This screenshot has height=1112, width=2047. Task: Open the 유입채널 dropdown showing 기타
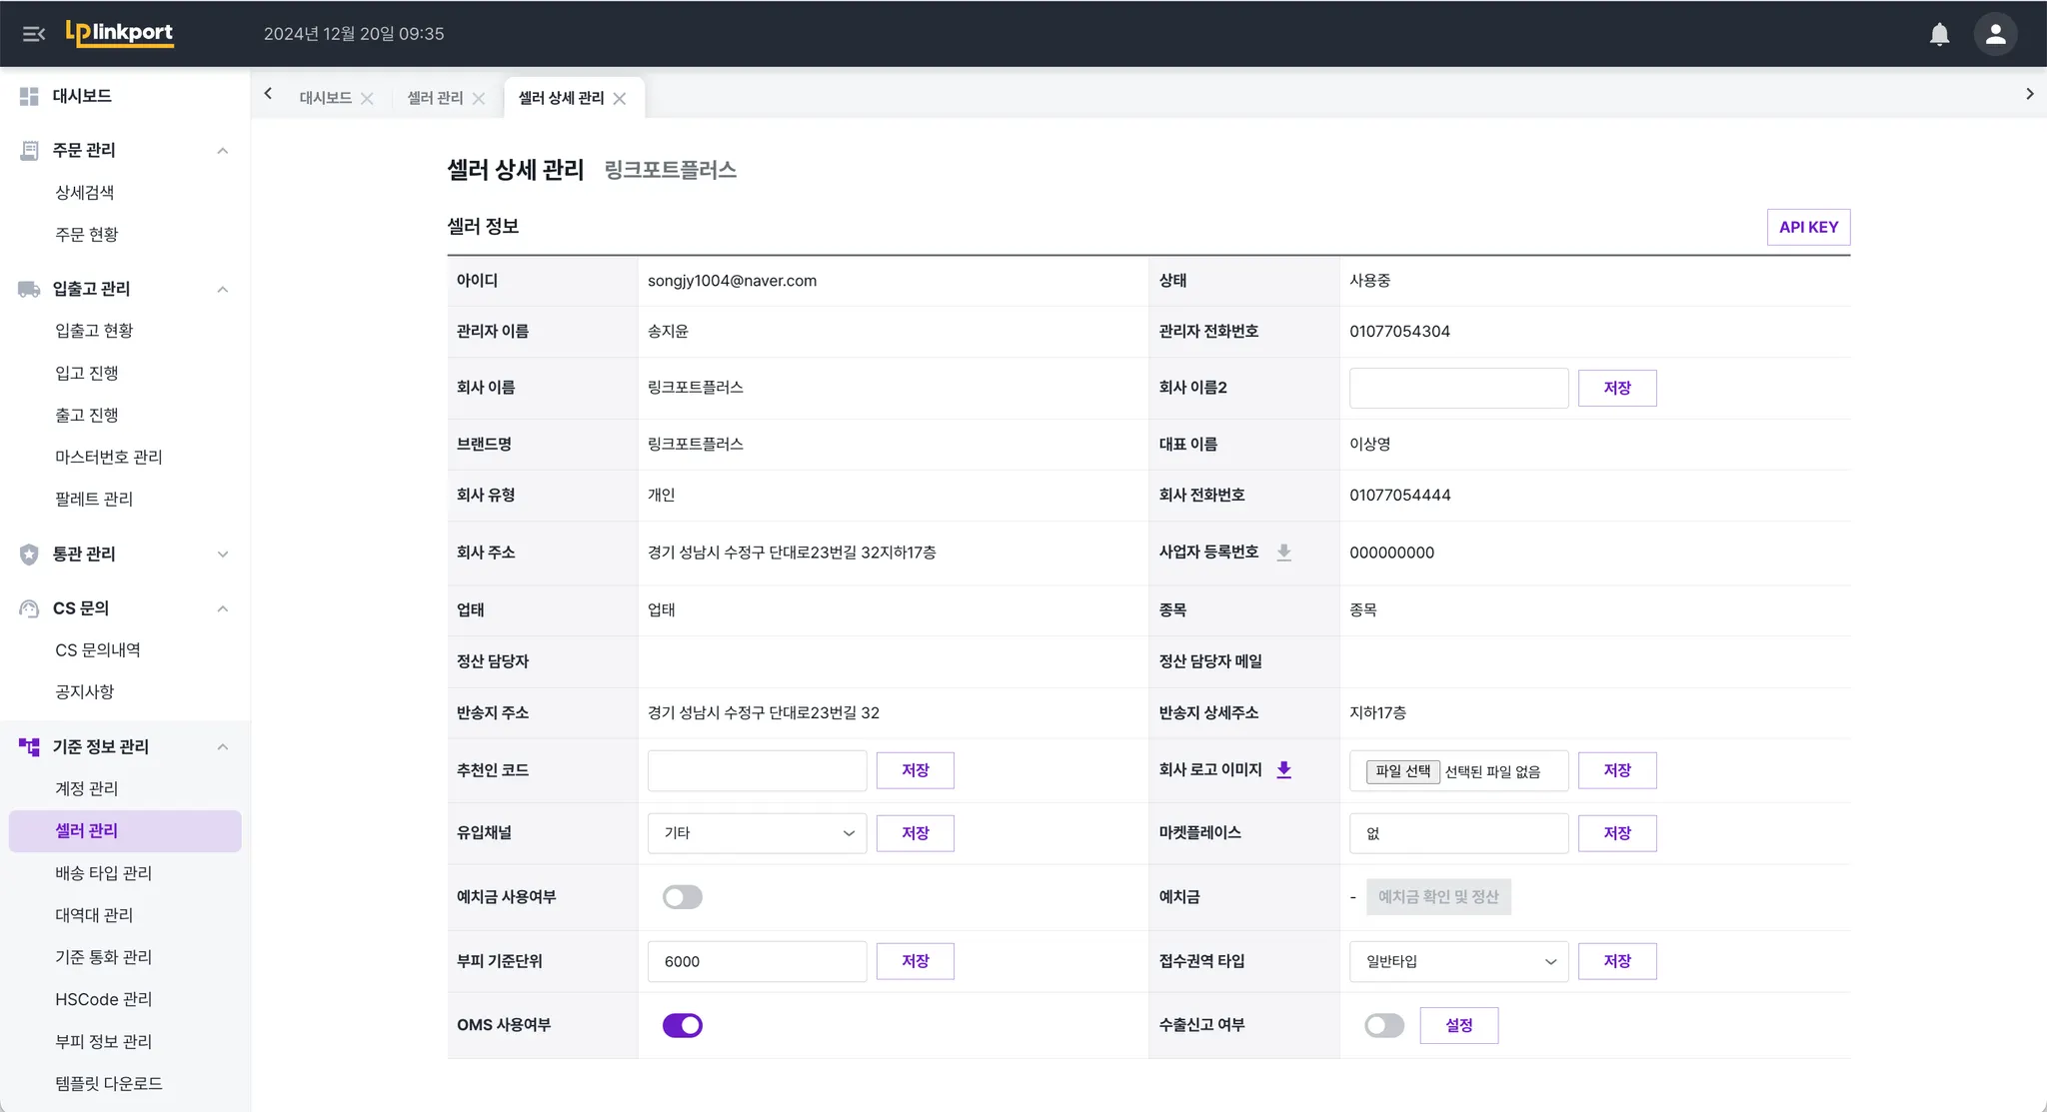(757, 833)
